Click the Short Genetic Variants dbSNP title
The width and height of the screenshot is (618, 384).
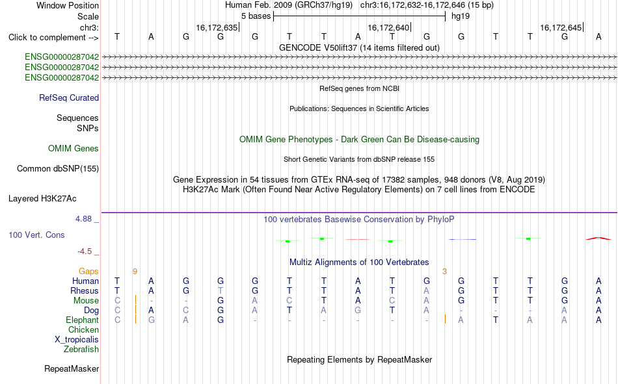tap(359, 159)
